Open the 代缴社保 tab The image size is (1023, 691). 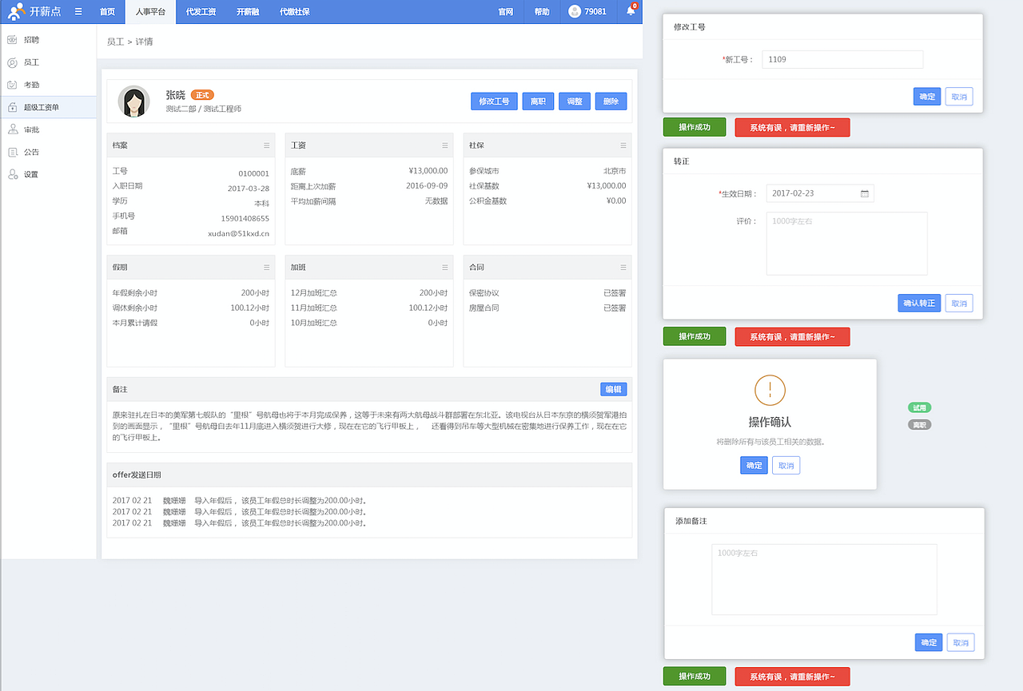click(x=295, y=12)
